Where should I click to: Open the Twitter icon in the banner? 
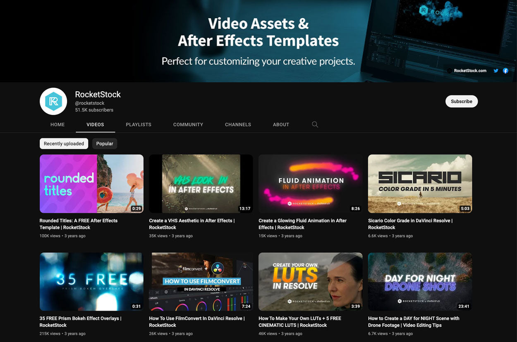coord(496,71)
